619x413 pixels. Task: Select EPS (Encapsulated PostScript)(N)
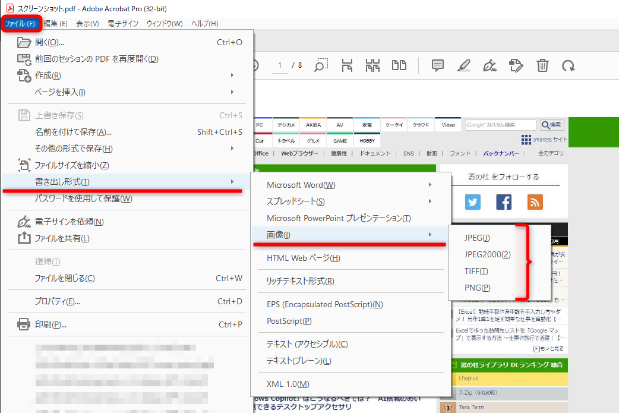325,304
